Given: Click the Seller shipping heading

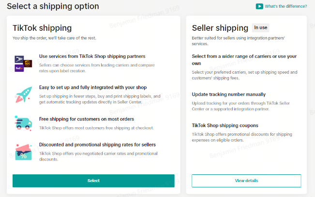Looking at the screenshot, I should point(220,28).
